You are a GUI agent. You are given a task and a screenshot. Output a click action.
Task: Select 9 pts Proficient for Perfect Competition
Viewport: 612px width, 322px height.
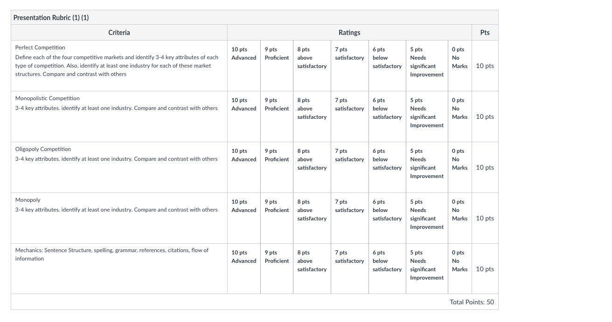click(x=277, y=66)
